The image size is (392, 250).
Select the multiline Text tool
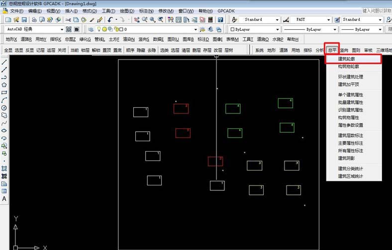4,199
